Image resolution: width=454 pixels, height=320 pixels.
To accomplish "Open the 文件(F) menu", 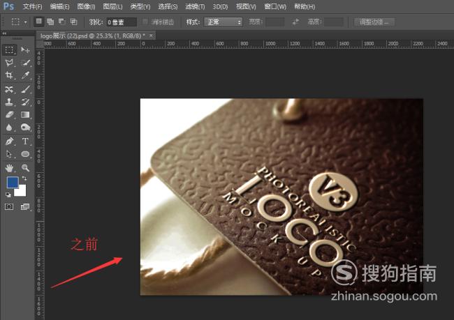I will 32,6.
